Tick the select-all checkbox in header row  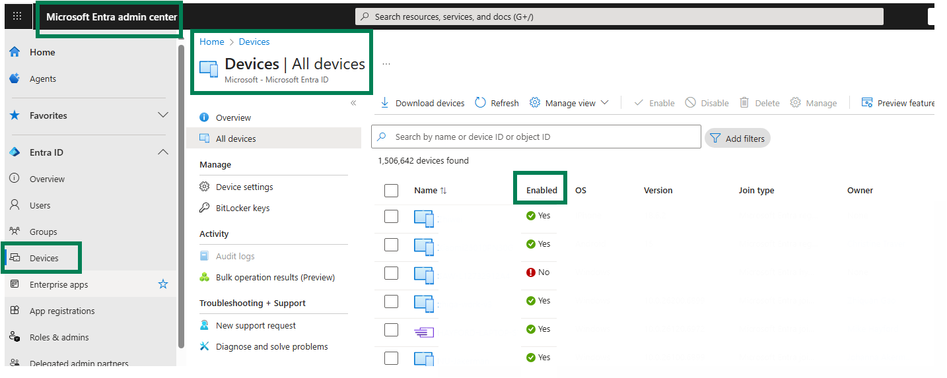pos(392,191)
